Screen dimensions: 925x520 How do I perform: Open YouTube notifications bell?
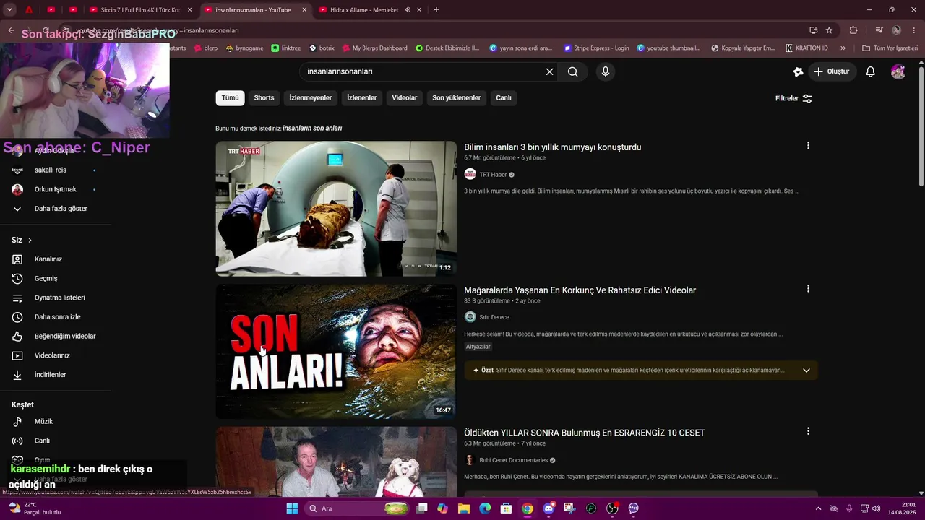pos(871,71)
